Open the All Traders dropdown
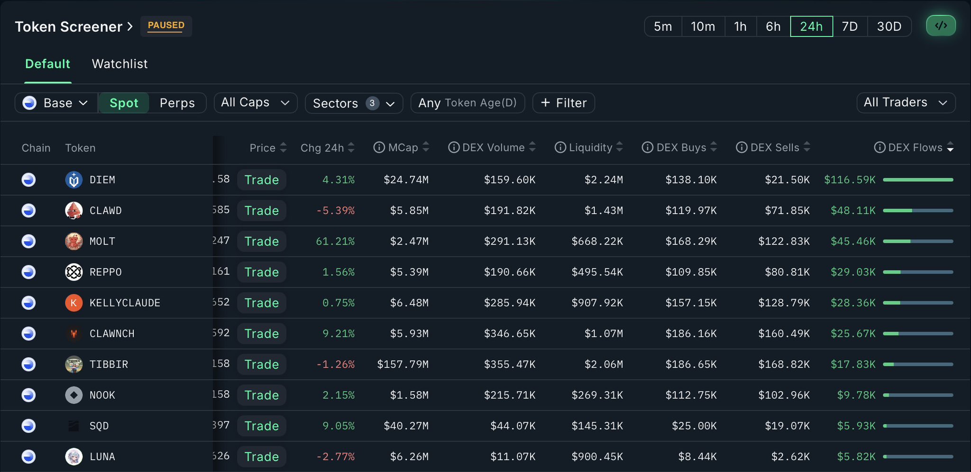 coord(906,103)
